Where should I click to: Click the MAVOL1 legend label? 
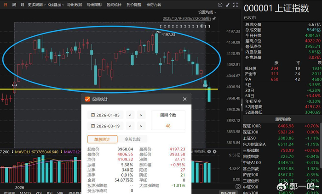tap(36, 152)
